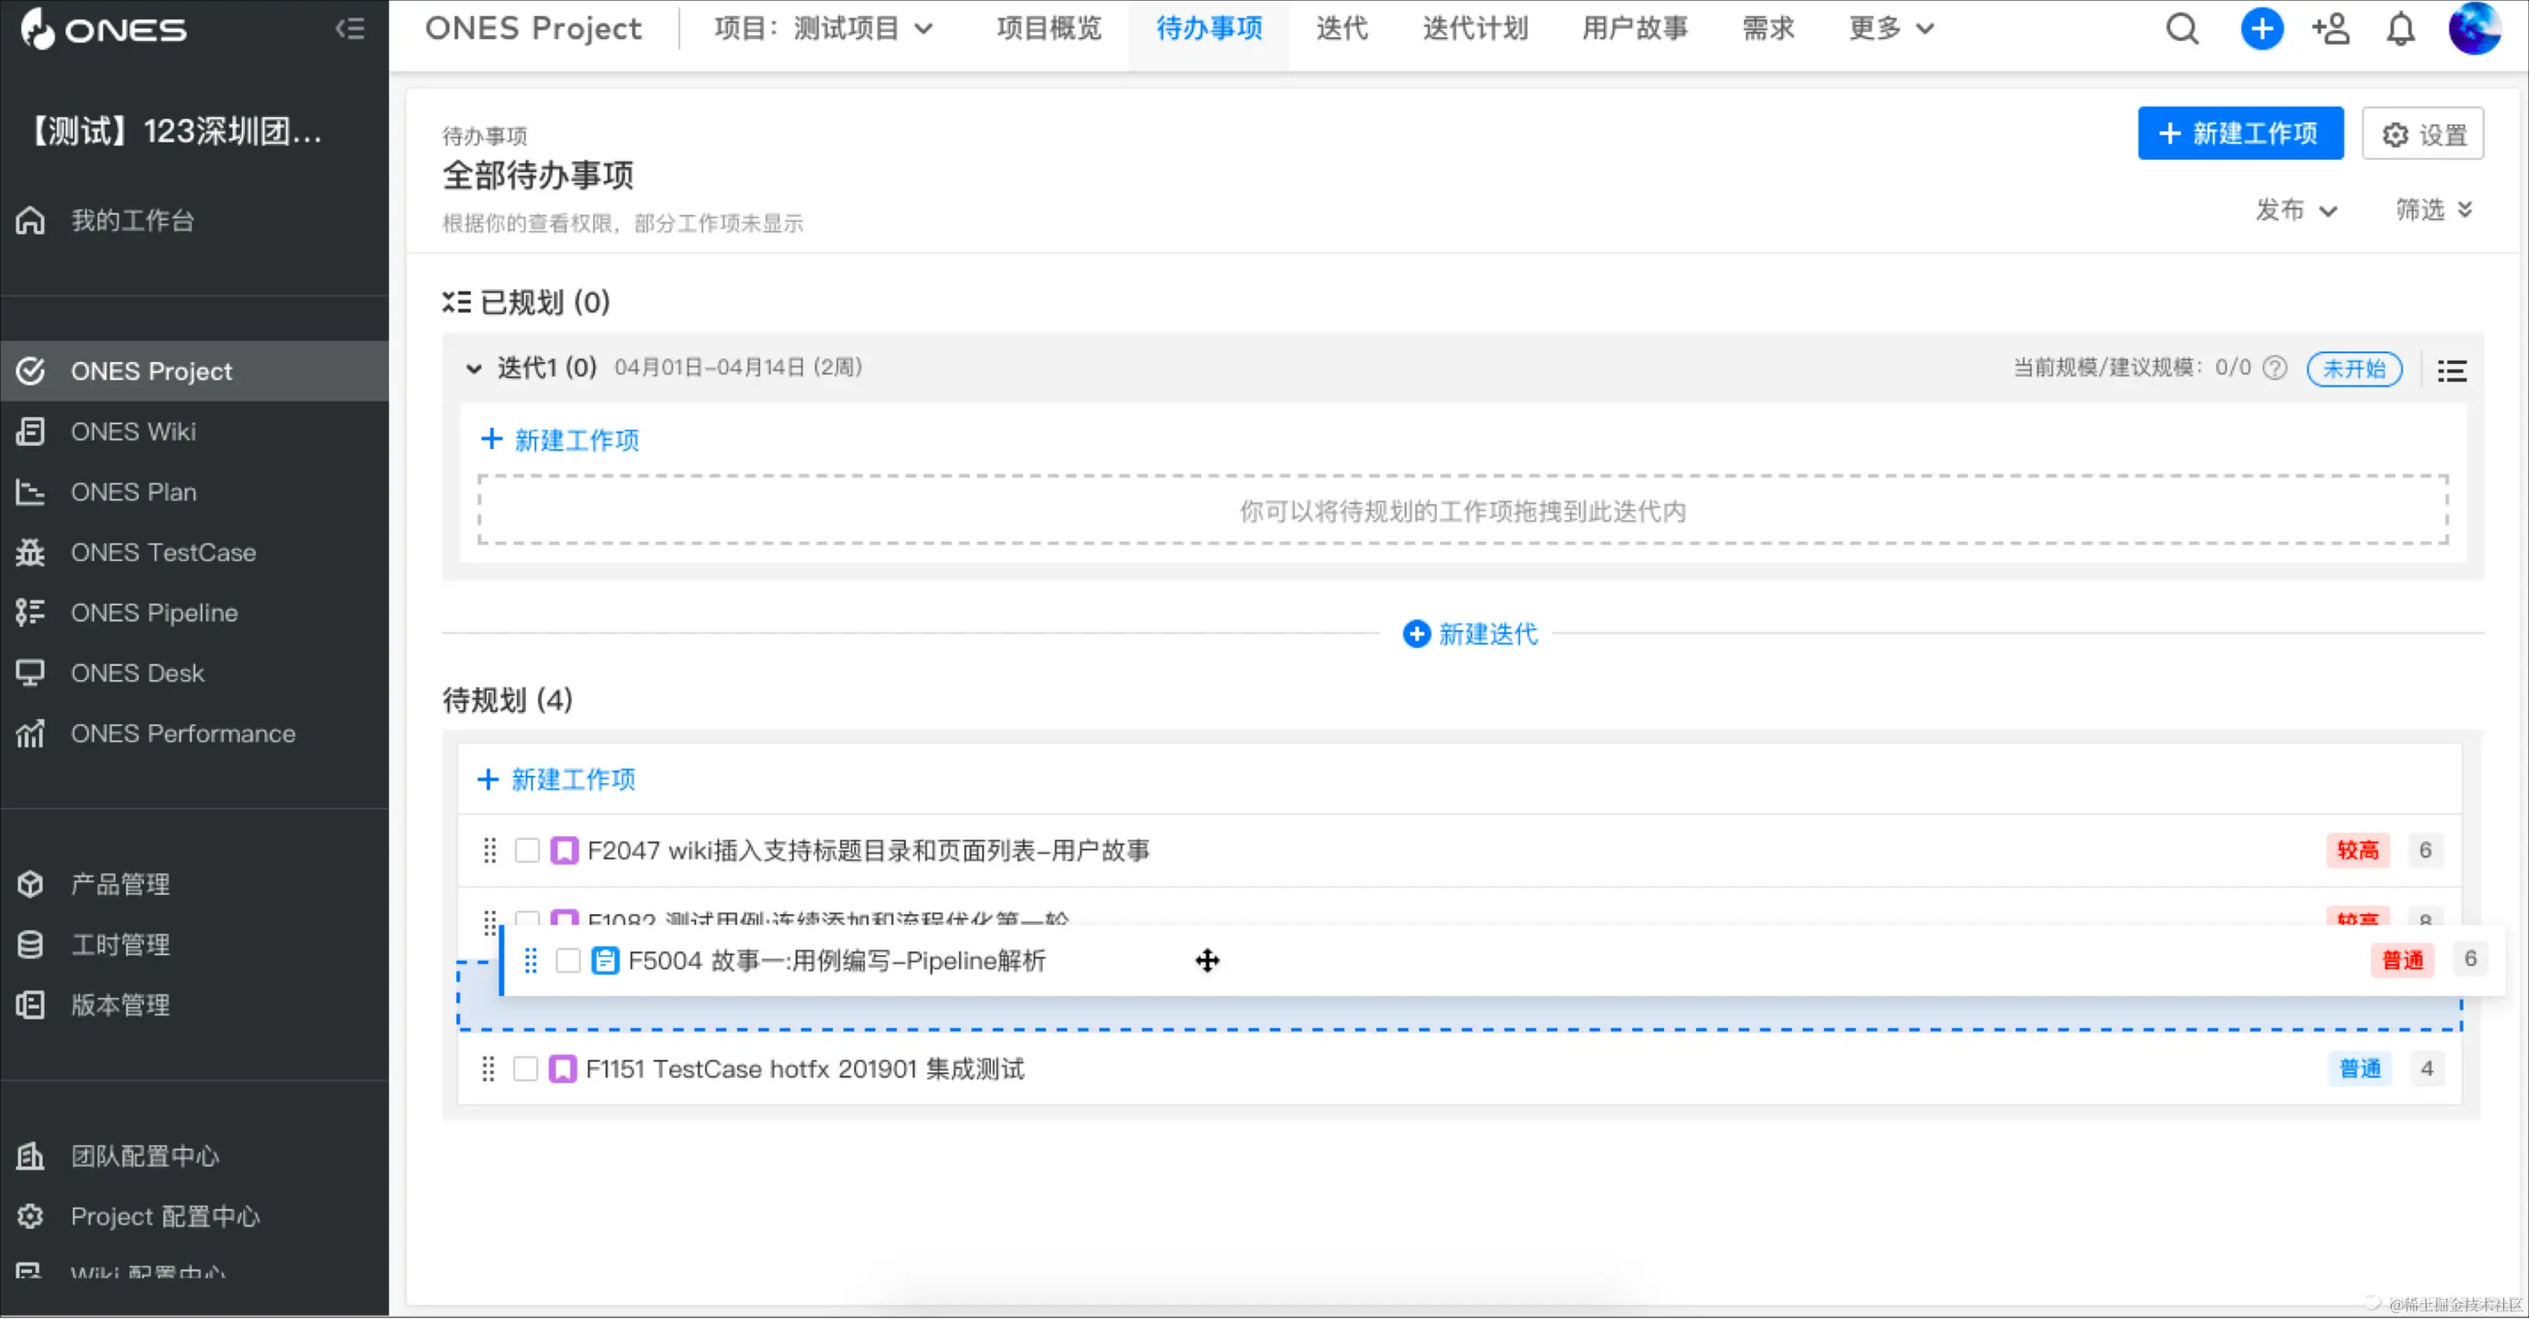The width and height of the screenshot is (2529, 1319).
Task: Collapse the 迭代1 sprint section
Action: (x=474, y=368)
